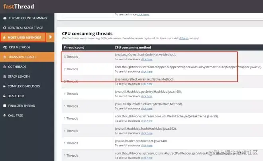The image size is (263, 161).
Task: Click the Complex Deadlocks lock icon
Action: point(4,86)
